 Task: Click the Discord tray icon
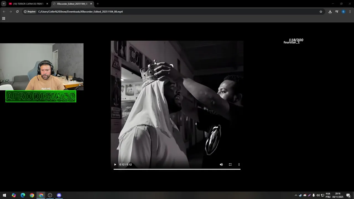pos(305,195)
